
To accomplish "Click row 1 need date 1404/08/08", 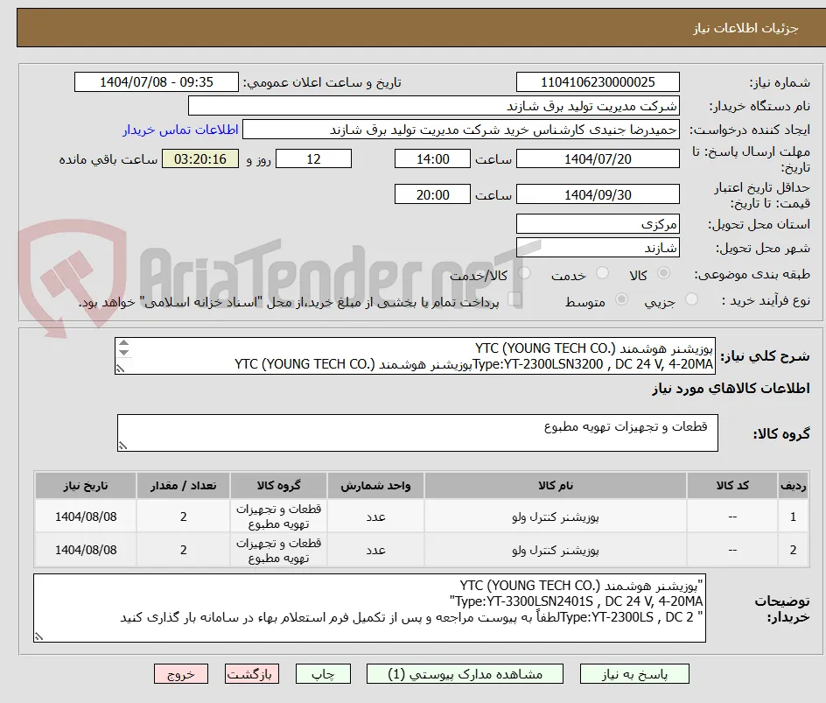I will pyautogui.click(x=86, y=517).
